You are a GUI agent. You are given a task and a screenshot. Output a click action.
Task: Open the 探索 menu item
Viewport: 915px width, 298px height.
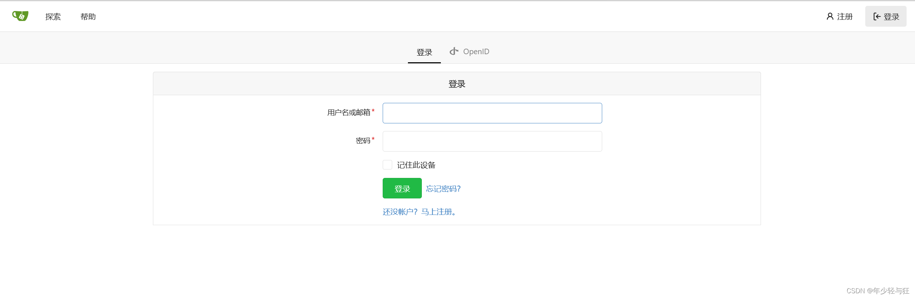[53, 16]
